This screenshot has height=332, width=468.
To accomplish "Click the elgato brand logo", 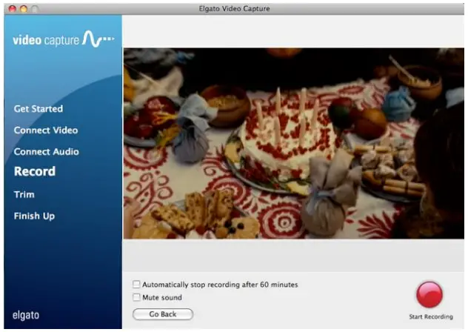I will [x=26, y=315].
